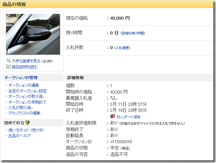Click the 詳細情報 section heading
216x163 pixels.
[x=76, y=77]
